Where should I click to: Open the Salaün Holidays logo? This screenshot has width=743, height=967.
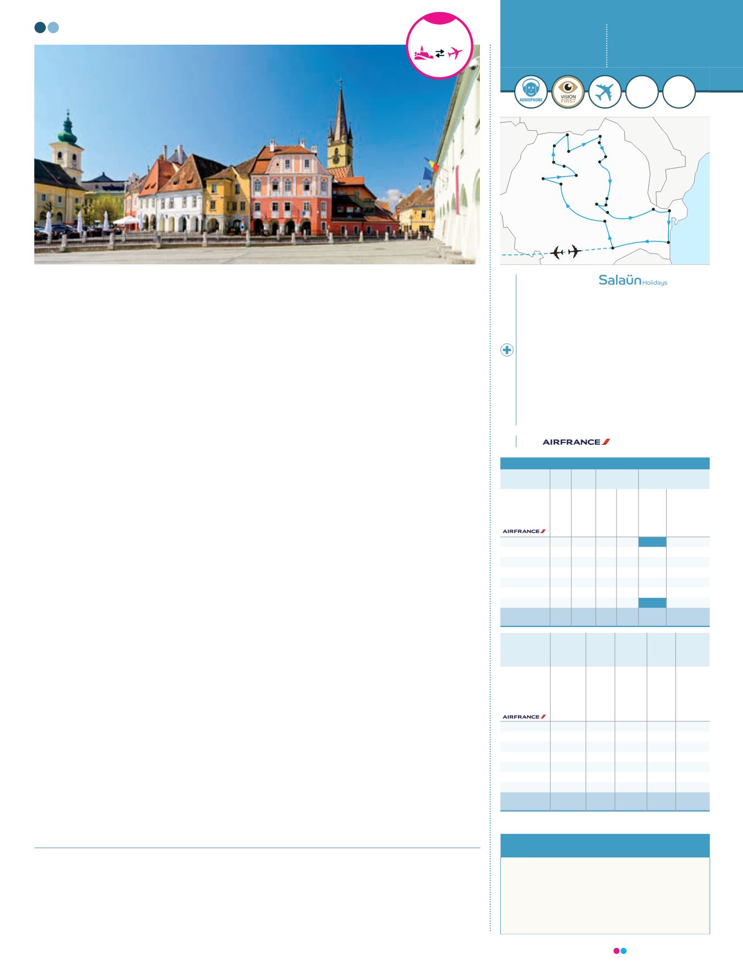[632, 281]
